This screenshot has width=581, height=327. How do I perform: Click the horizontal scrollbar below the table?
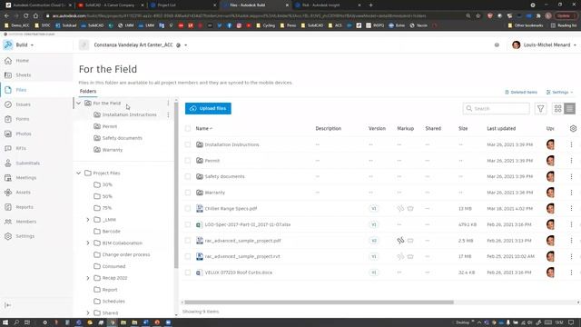pyautogui.click(x=319, y=302)
